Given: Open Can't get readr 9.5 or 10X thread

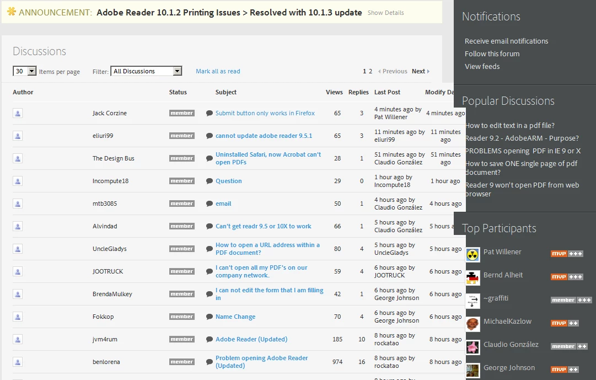Looking at the screenshot, I should click(x=264, y=226).
